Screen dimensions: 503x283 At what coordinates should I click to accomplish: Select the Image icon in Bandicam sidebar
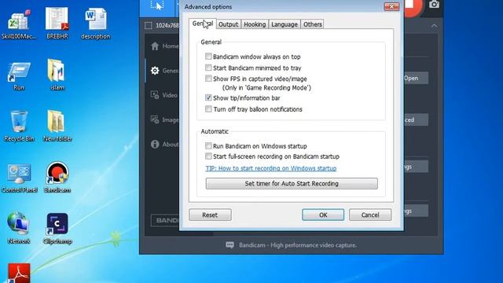coord(155,119)
